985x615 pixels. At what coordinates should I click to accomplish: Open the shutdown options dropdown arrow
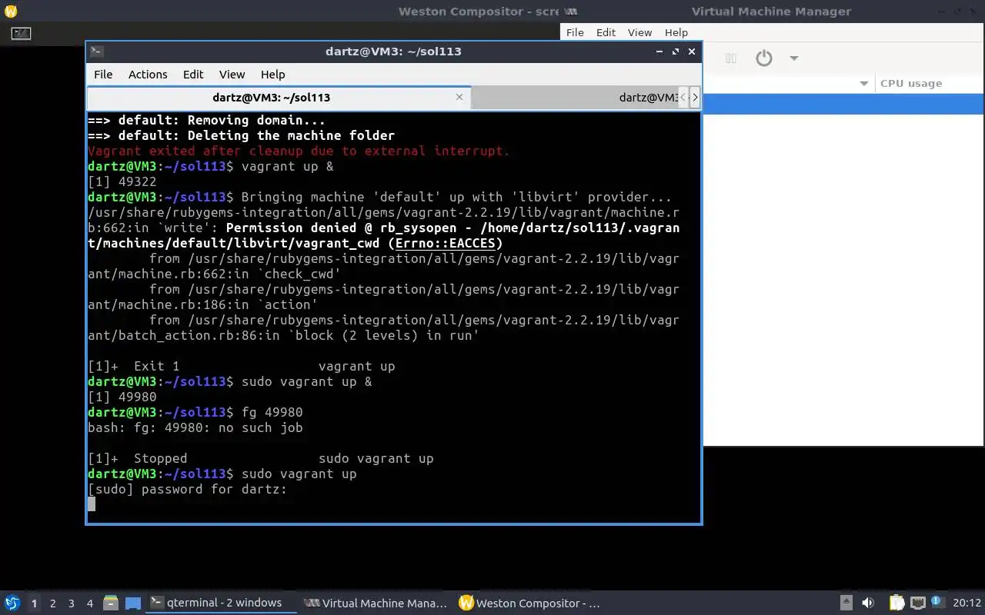coord(793,58)
